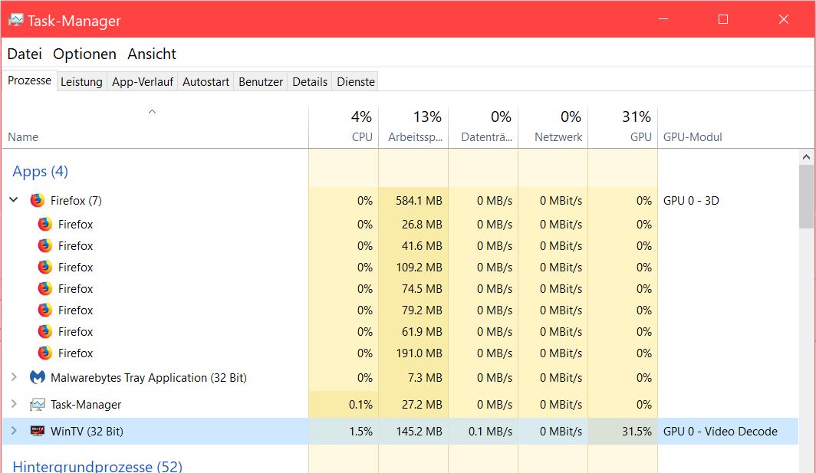The image size is (816, 473).
Task: Collapse the Firefox (7) process group
Action: (14, 200)
